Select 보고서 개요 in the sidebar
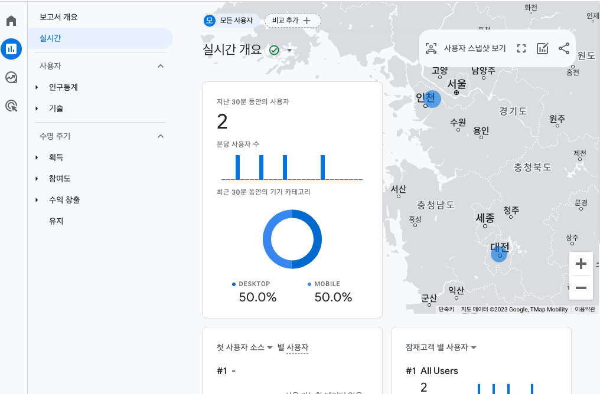The image size is (600, 394). 58,17
